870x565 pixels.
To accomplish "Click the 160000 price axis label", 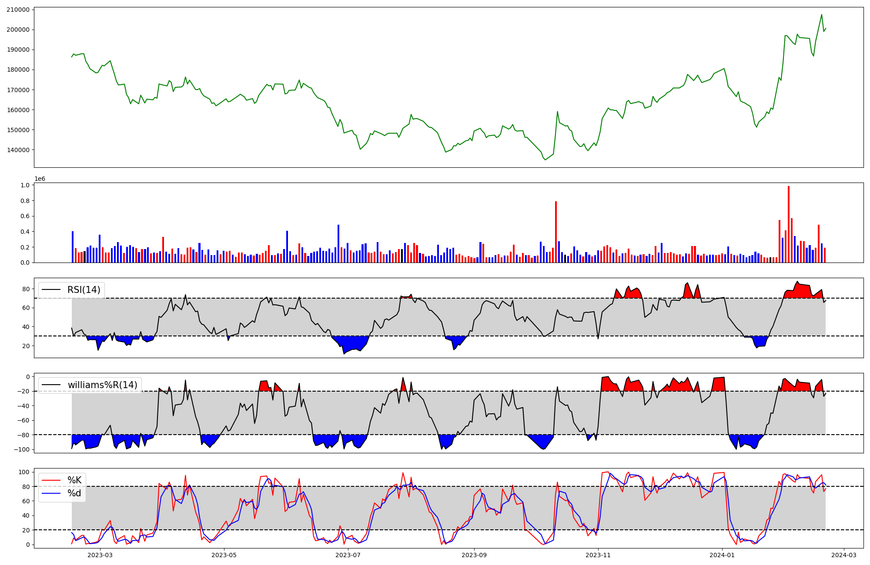I will (18, 110).
